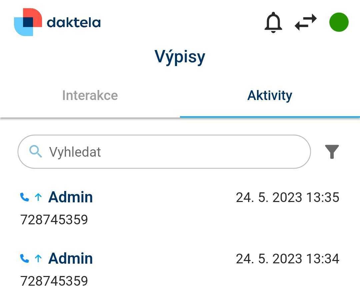This screenshot has height=301, width=360.
Task: Select phone number under the 13:34 activity
Action: click(x=54, y=281)
